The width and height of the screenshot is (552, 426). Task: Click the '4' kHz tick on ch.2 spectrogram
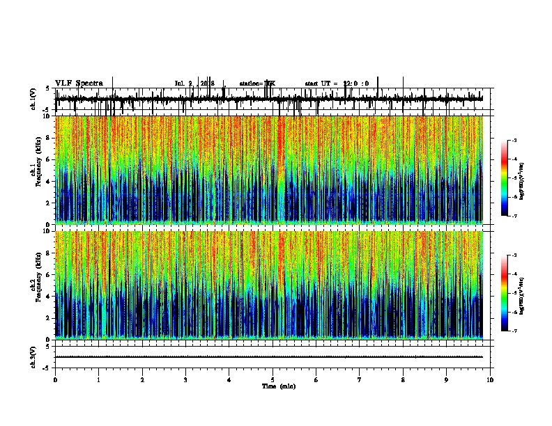click(49, 297)
